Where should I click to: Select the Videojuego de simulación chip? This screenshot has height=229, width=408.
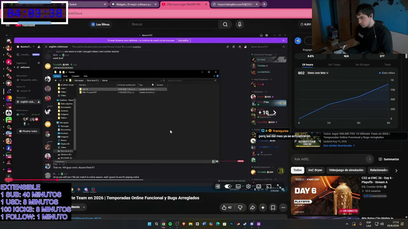click(x=346, y=170)
